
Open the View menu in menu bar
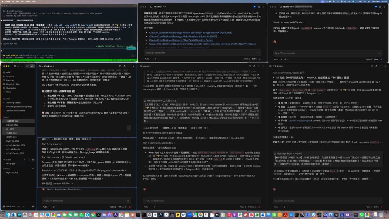point(22,1)
